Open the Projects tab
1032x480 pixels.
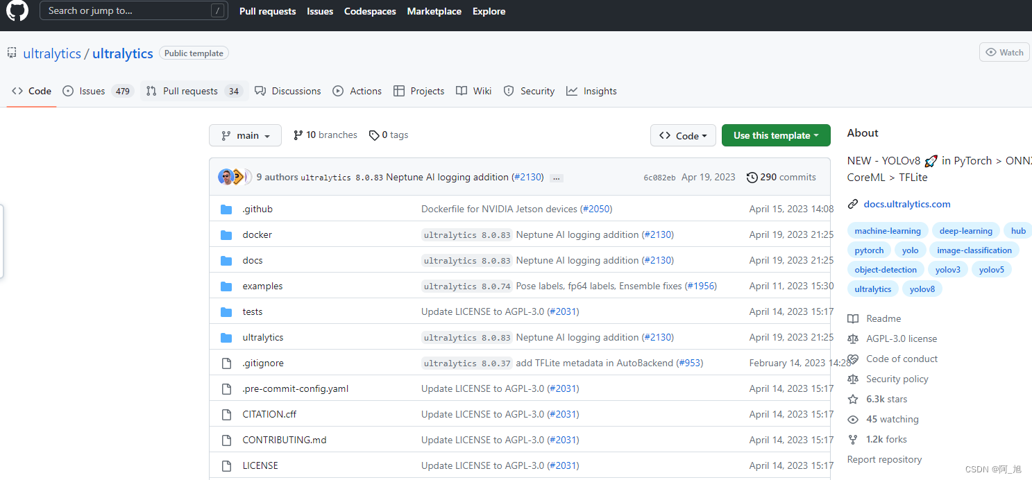tap(418, 91)
